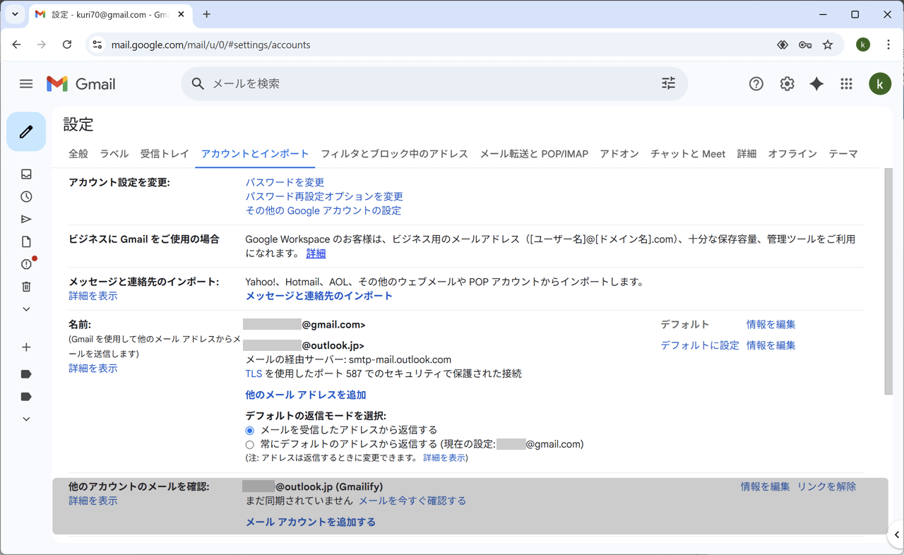The height and width of the screenshot is (555, 904).
Task: Open the first label tag icon
Action: click(26, 374)
